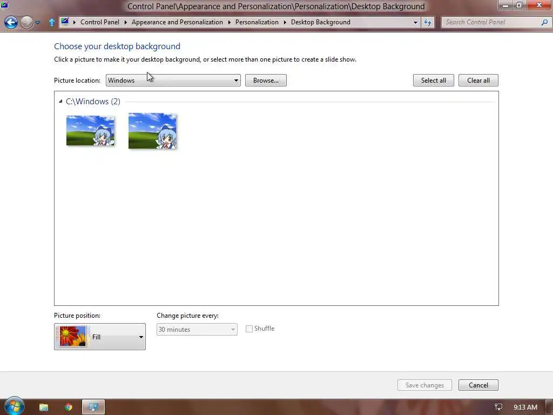The height and width of the screenshot is (415, 553).
Task: Click the search magnifier icon
Action: [544, 22]
